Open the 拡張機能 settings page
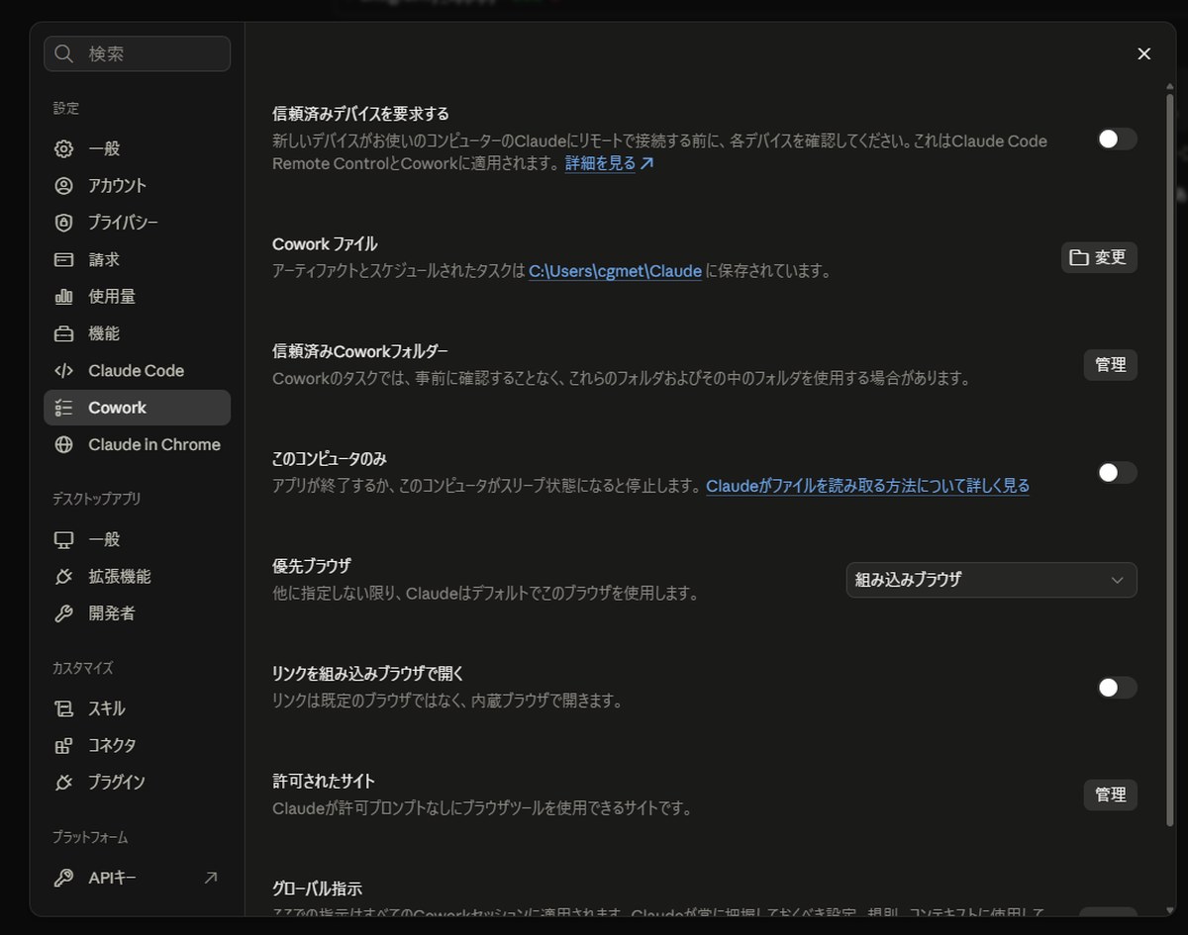This screenshot has height=935, width=1188. [x=137, y=576]
